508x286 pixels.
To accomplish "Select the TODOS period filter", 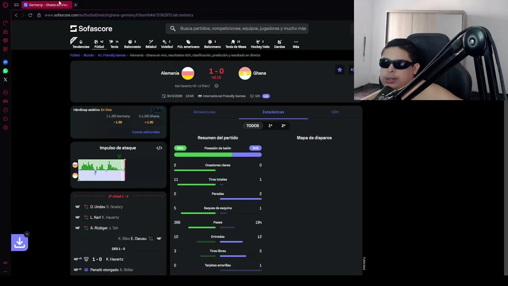I will pos(252,126).
